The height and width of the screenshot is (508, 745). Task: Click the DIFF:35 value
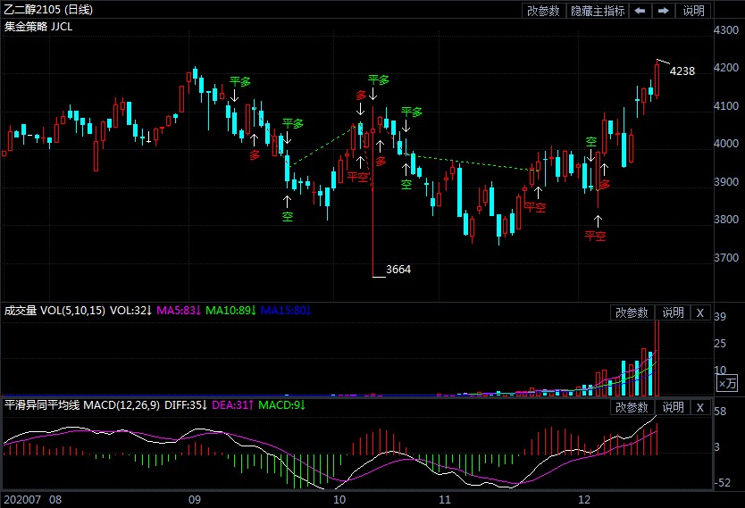point(186,405)
